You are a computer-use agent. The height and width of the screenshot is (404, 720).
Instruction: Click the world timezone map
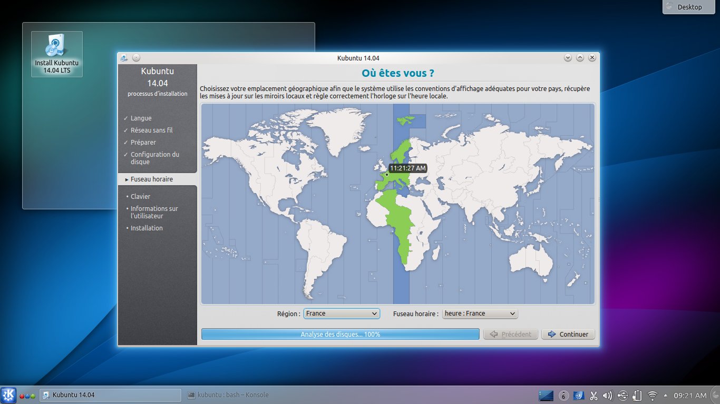(398, 204)
